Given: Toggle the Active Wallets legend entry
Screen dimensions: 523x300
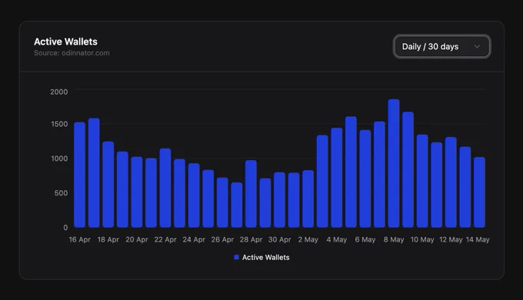Looking at the screenshot, I should point(261,257).
